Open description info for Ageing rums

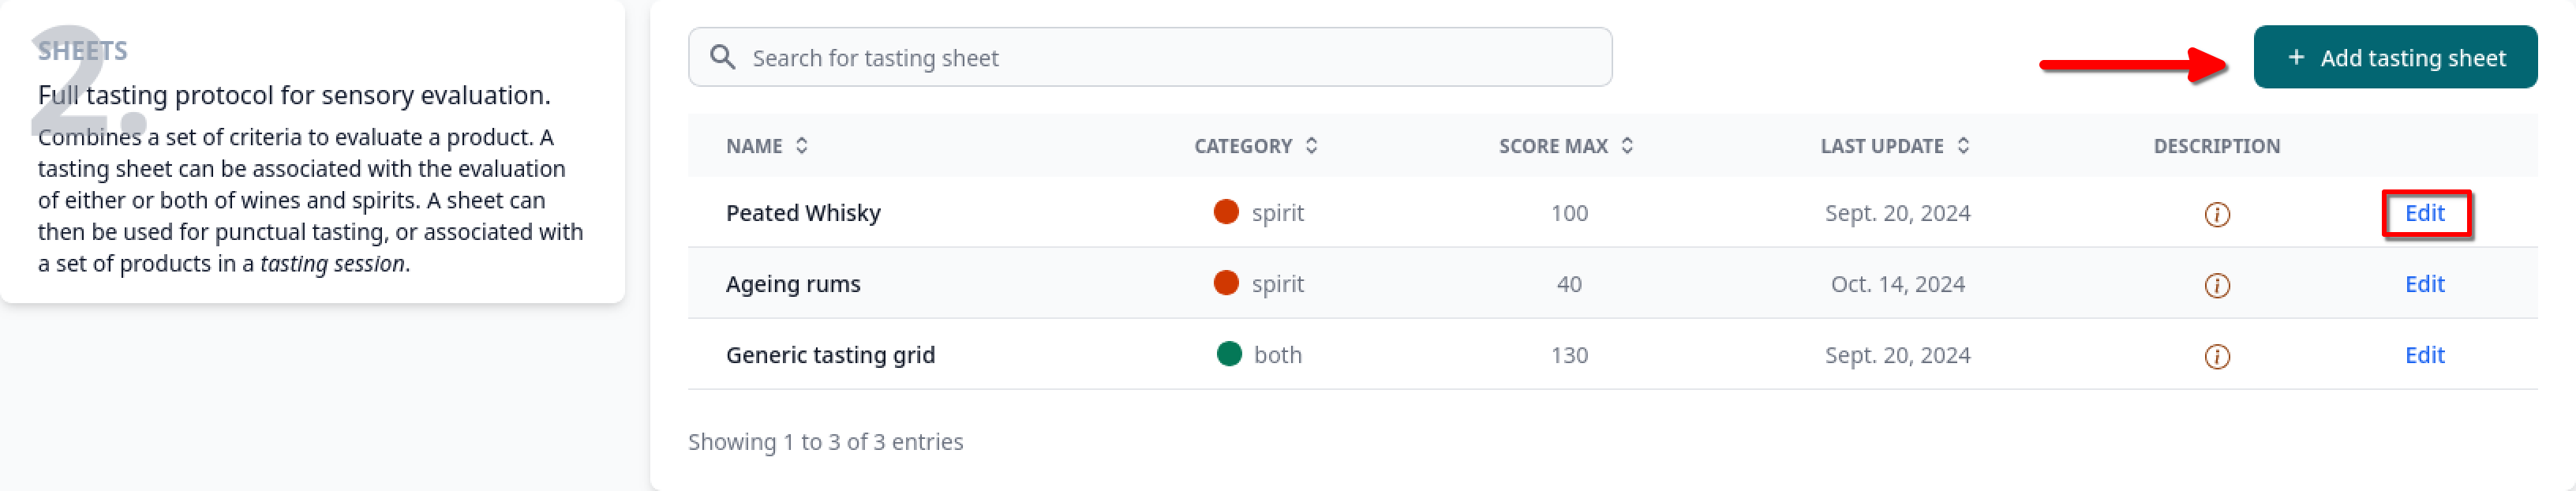click(2217, 285)
